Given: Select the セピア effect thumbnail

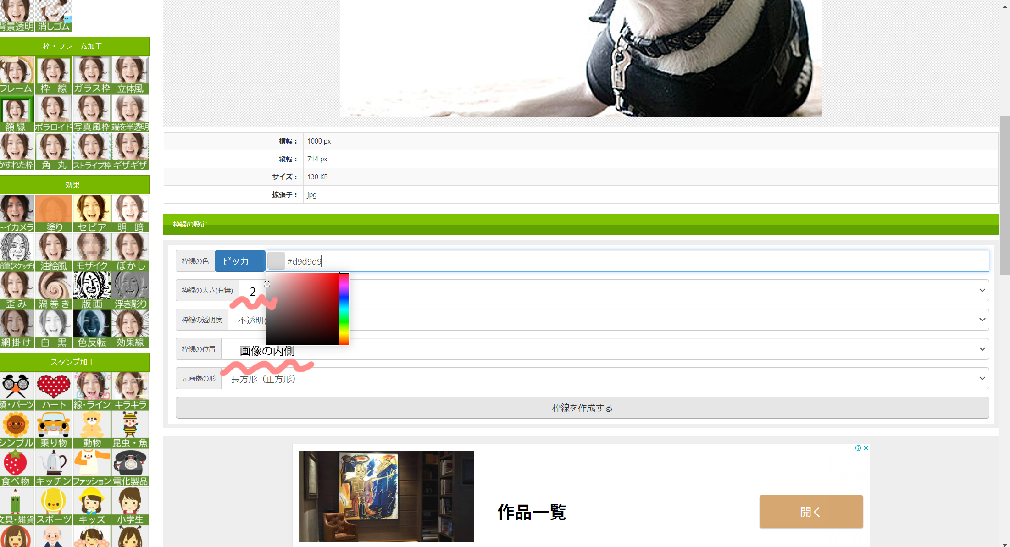Looking at the screenshot, I should click(92, 214).
